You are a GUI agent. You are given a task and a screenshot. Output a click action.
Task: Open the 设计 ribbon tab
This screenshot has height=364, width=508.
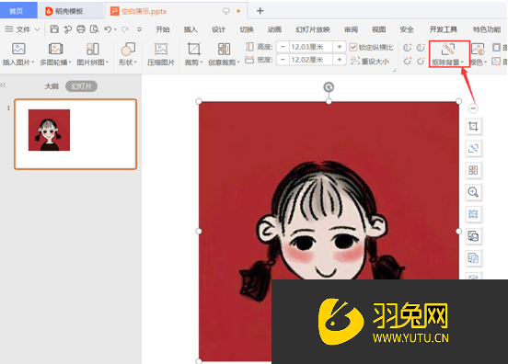pos(218,29)
